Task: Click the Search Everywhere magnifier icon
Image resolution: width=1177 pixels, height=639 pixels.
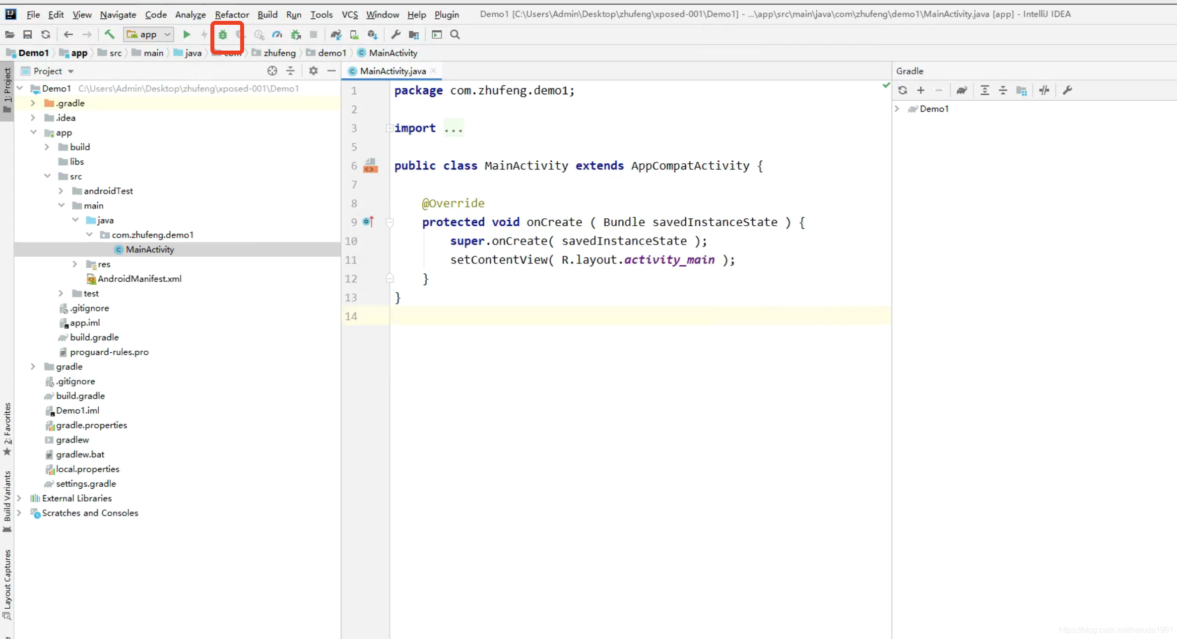Action: pos(455,35)
